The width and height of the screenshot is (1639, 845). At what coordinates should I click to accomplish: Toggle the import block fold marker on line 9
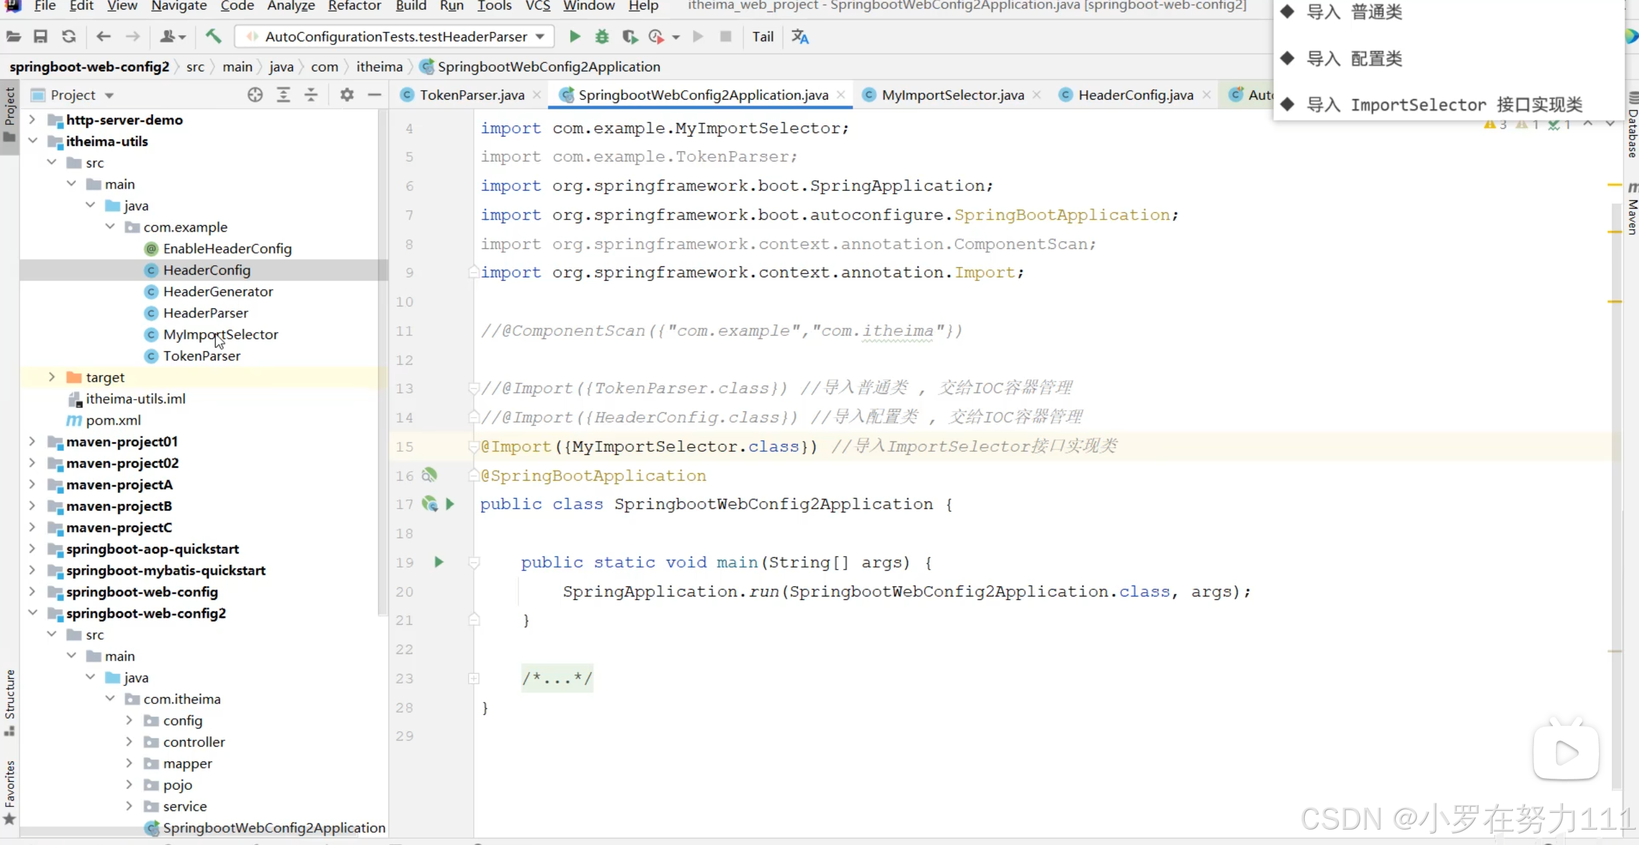pyautogui.click(x=473, y=272)
